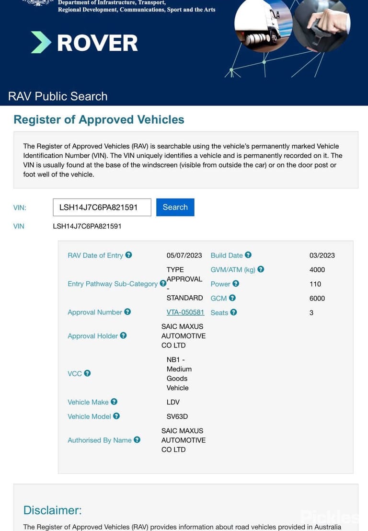Viewport: 368px width, 531px height.
Task: Select the RAV Public Search heading
Action: click(x=58, y=96)
